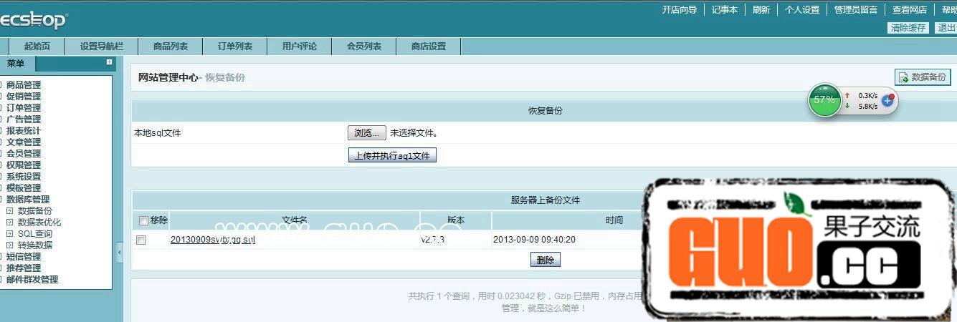Click the 浏览... file browse button
957x322 pixels.
367,133
